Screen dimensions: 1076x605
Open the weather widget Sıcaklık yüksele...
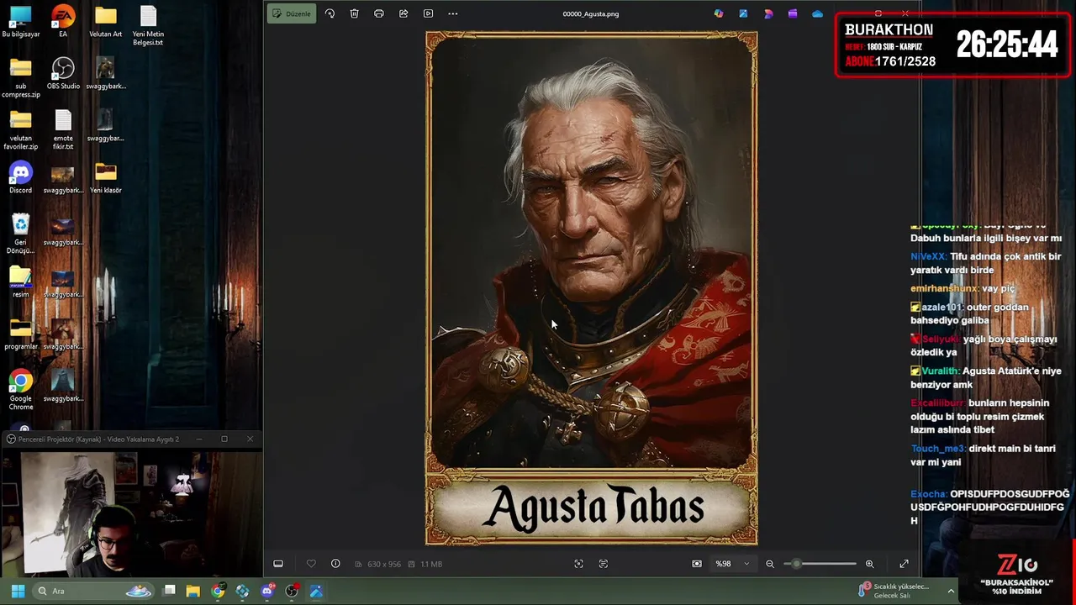point(894,591)
